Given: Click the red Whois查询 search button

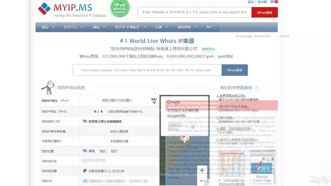Looking at the screenshot, I should [265, 13].
